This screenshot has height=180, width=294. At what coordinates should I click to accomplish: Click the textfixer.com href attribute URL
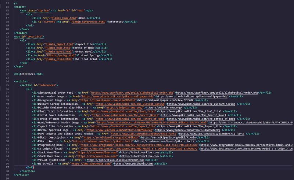(x=132, y=93)
